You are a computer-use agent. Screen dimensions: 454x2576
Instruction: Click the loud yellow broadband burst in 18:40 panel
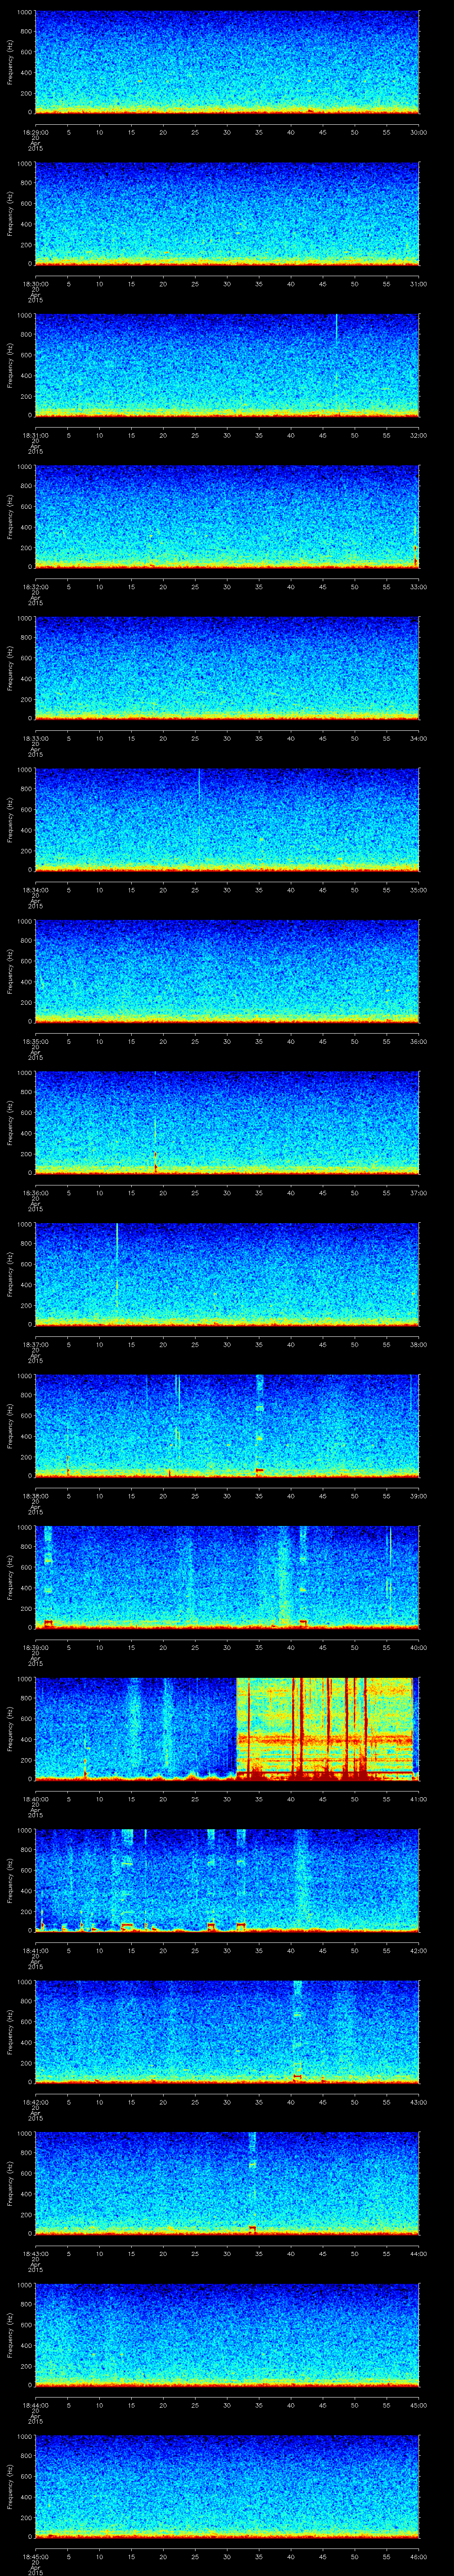click(324, 1728)
